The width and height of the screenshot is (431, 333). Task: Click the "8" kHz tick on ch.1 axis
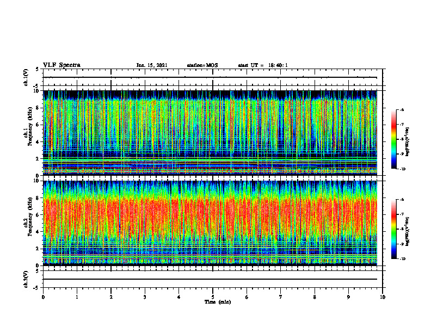click(x=38, y=108)
